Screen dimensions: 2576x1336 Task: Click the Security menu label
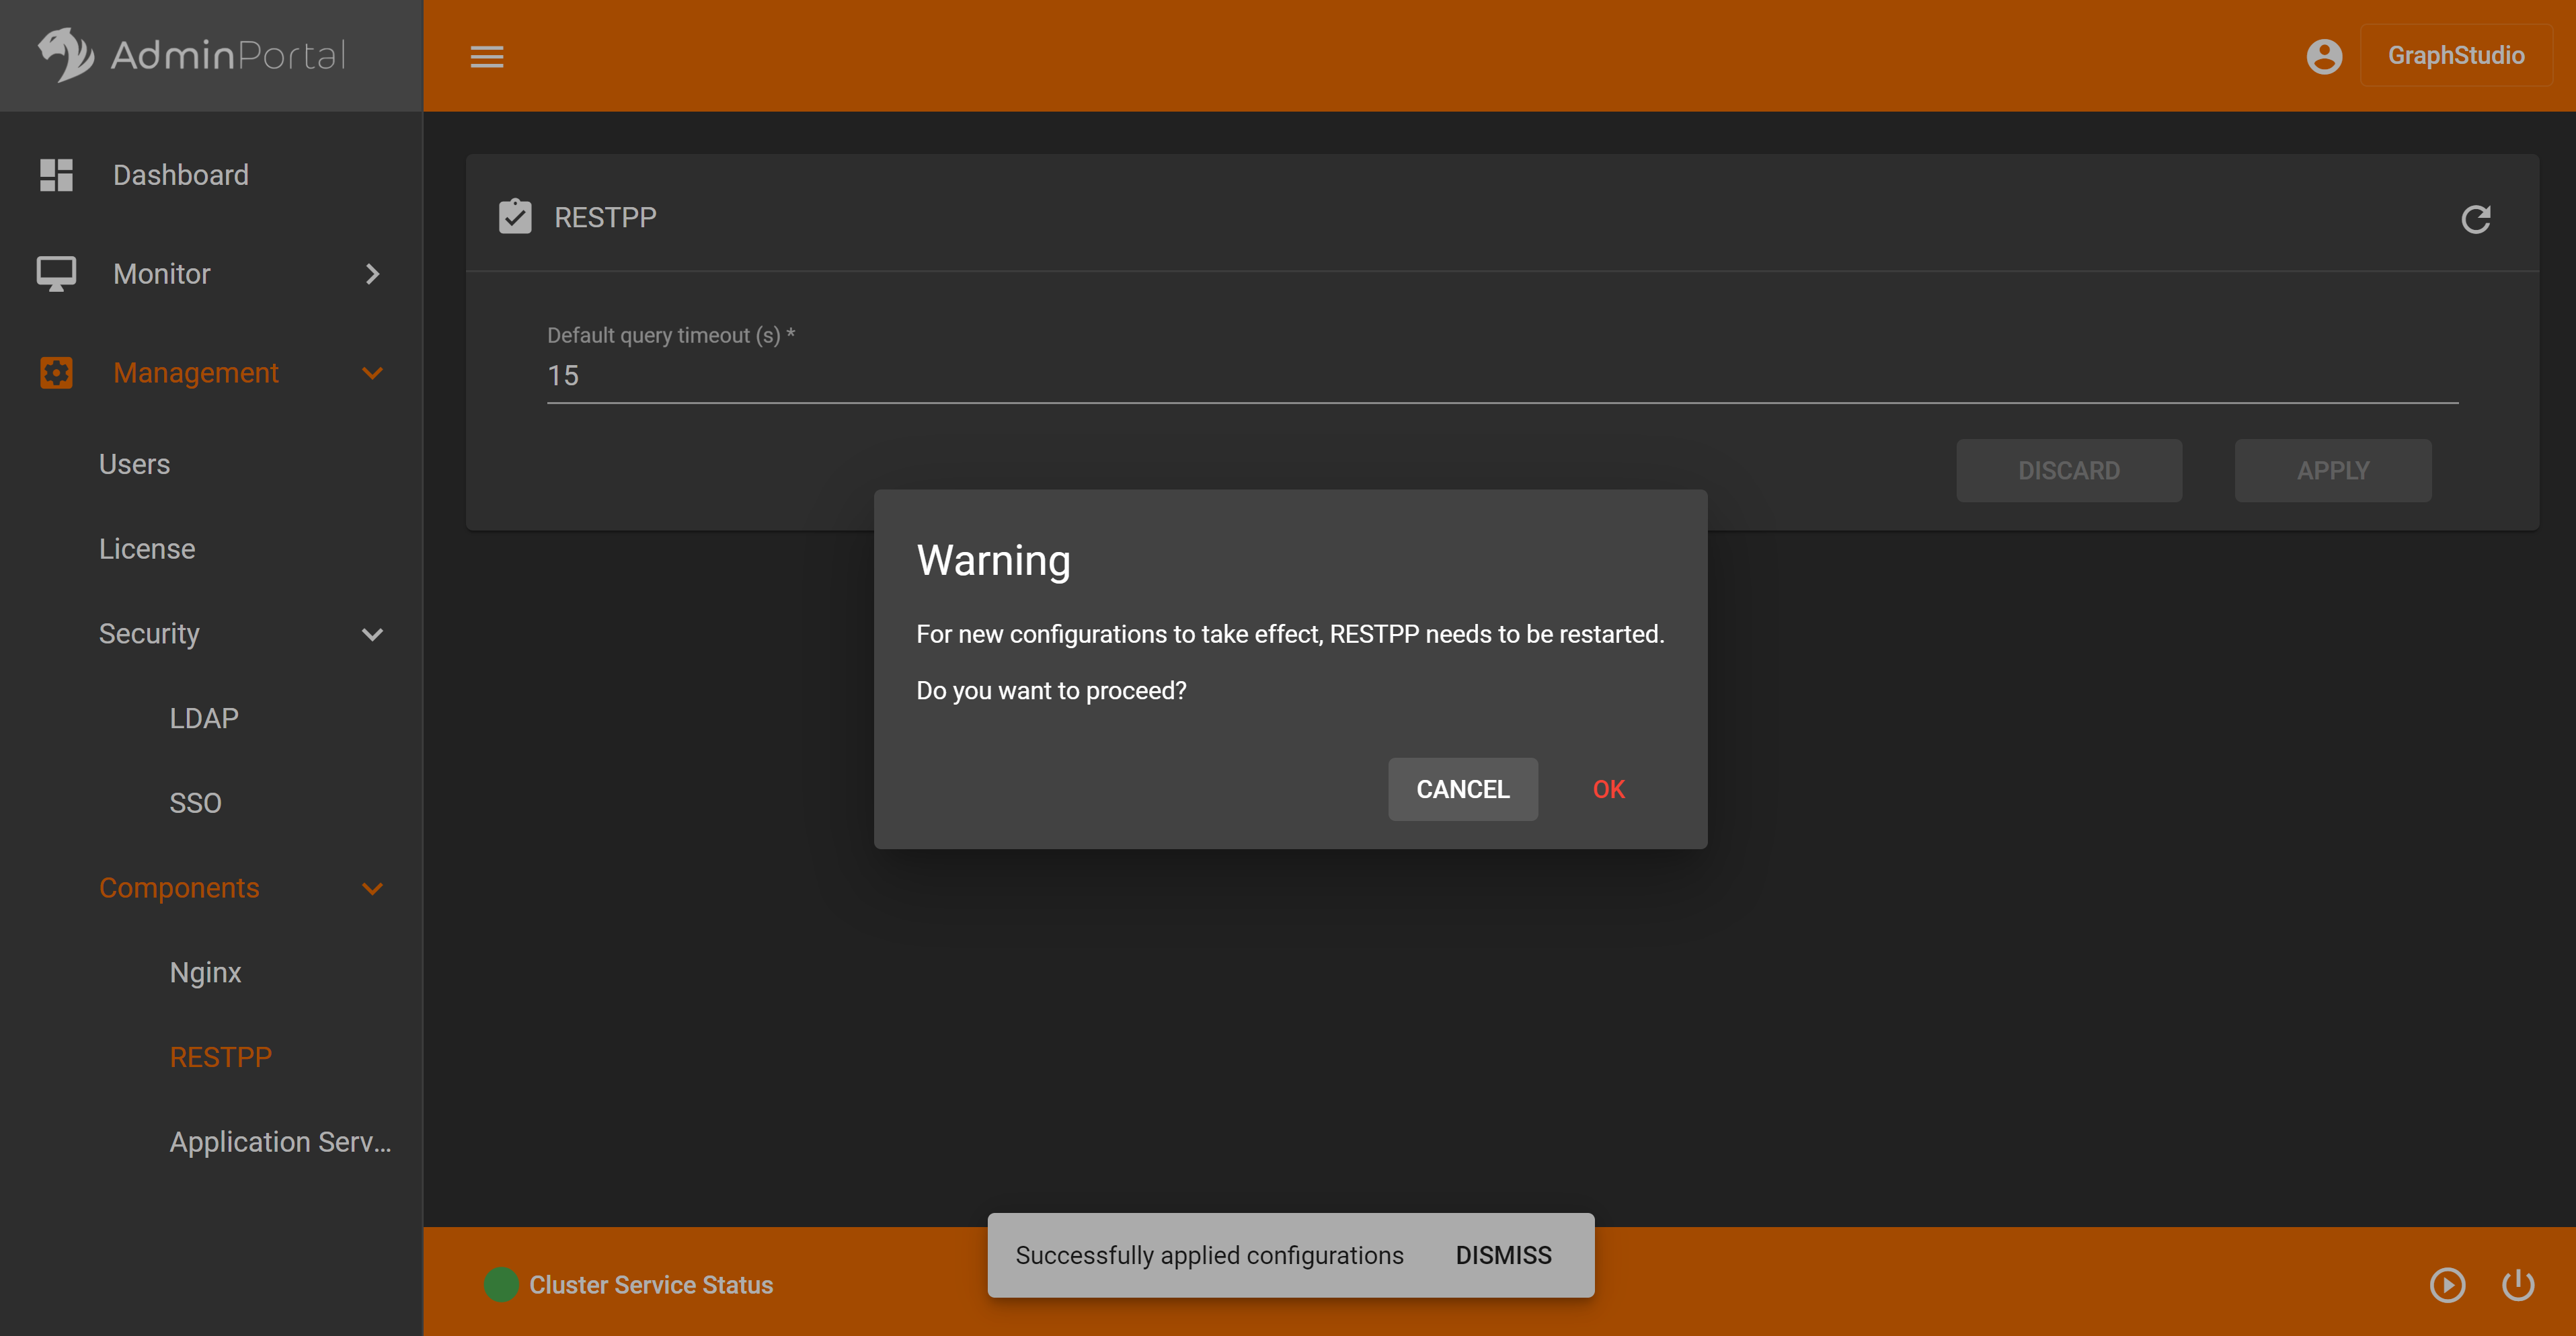pyautogui.click(x=149, y=634)
